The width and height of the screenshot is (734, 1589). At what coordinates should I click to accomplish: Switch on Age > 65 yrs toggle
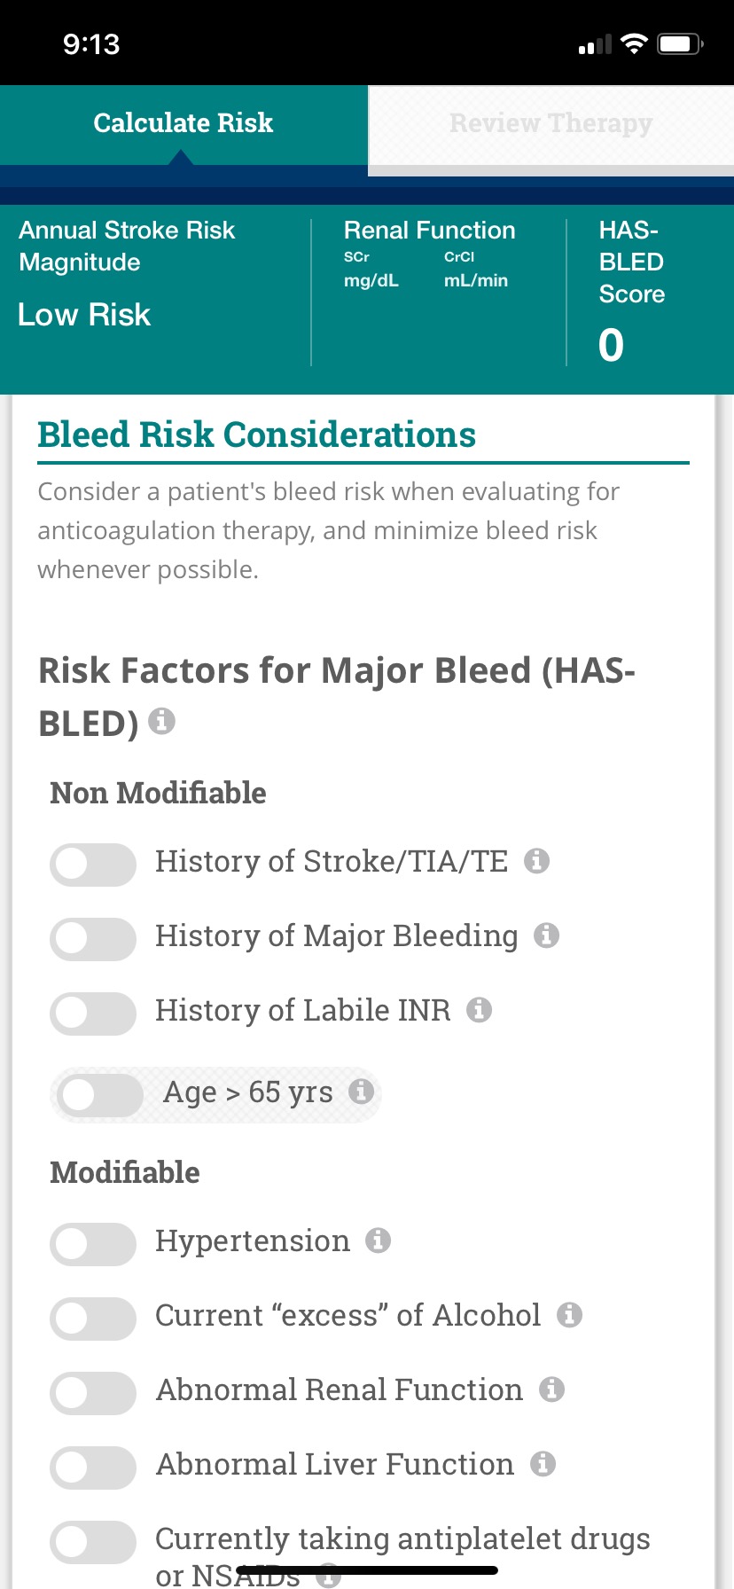click(x=100, y=1095)
